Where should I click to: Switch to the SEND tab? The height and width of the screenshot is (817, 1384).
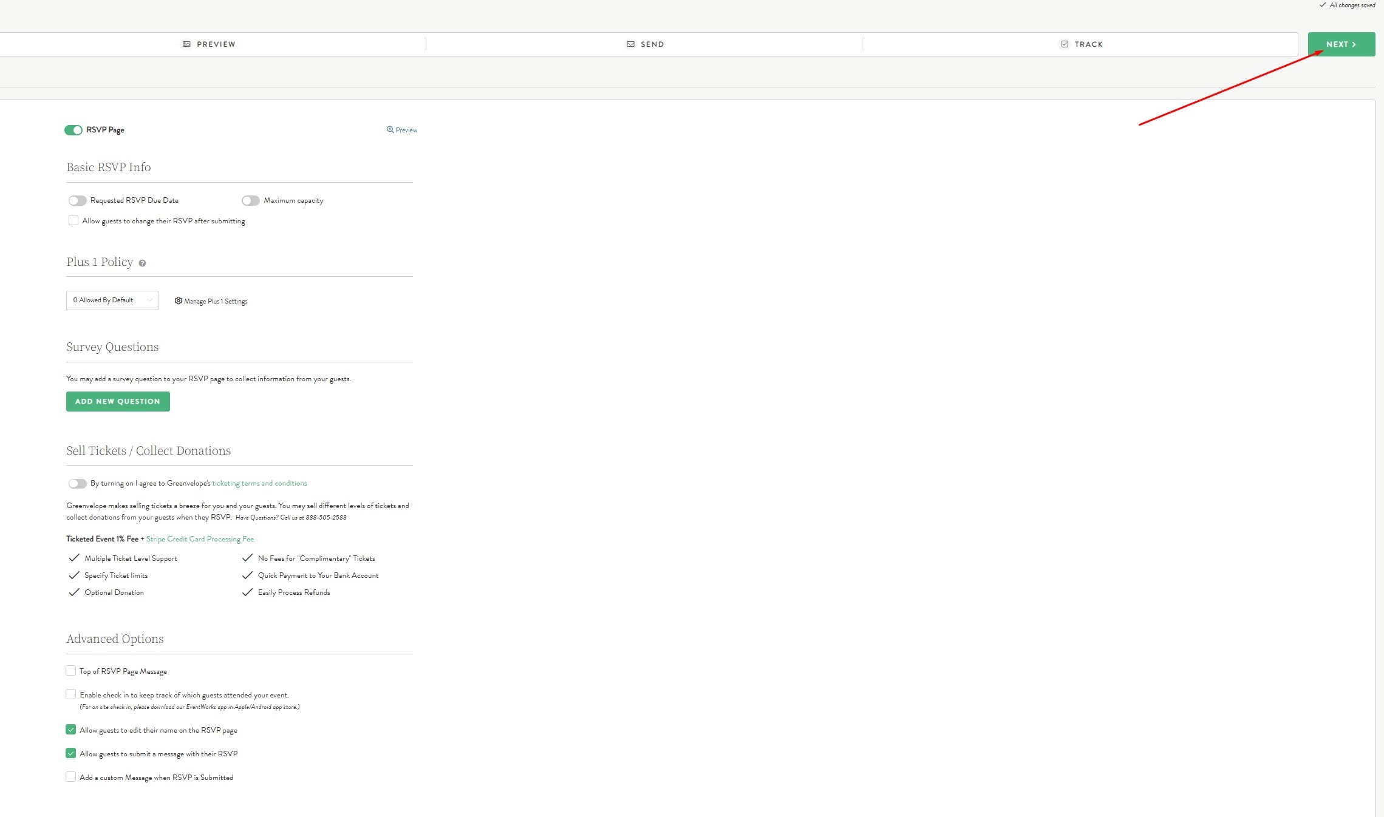[645, 44]
